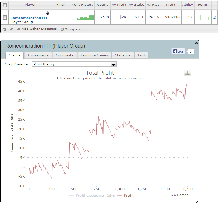The width and height of the screenshot is (218, 204).
Task: Switch to the Tournaments tab
Action: 38,55
